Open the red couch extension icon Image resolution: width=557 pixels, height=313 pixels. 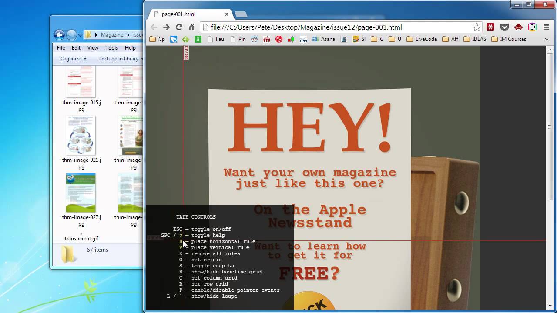click(x=518, y=27)
